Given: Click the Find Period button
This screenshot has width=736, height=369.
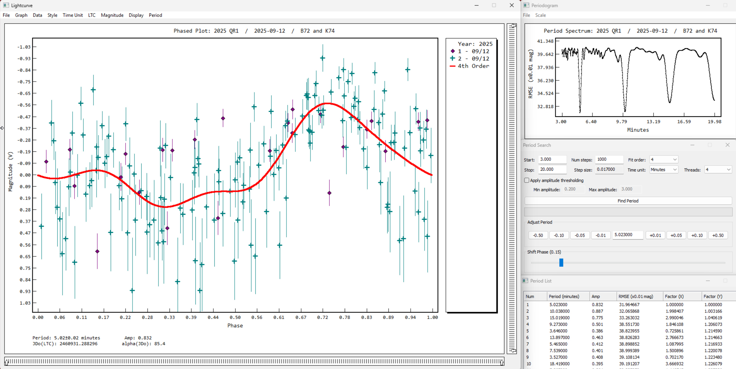Looking at the screenshot, I should (628, 201).
